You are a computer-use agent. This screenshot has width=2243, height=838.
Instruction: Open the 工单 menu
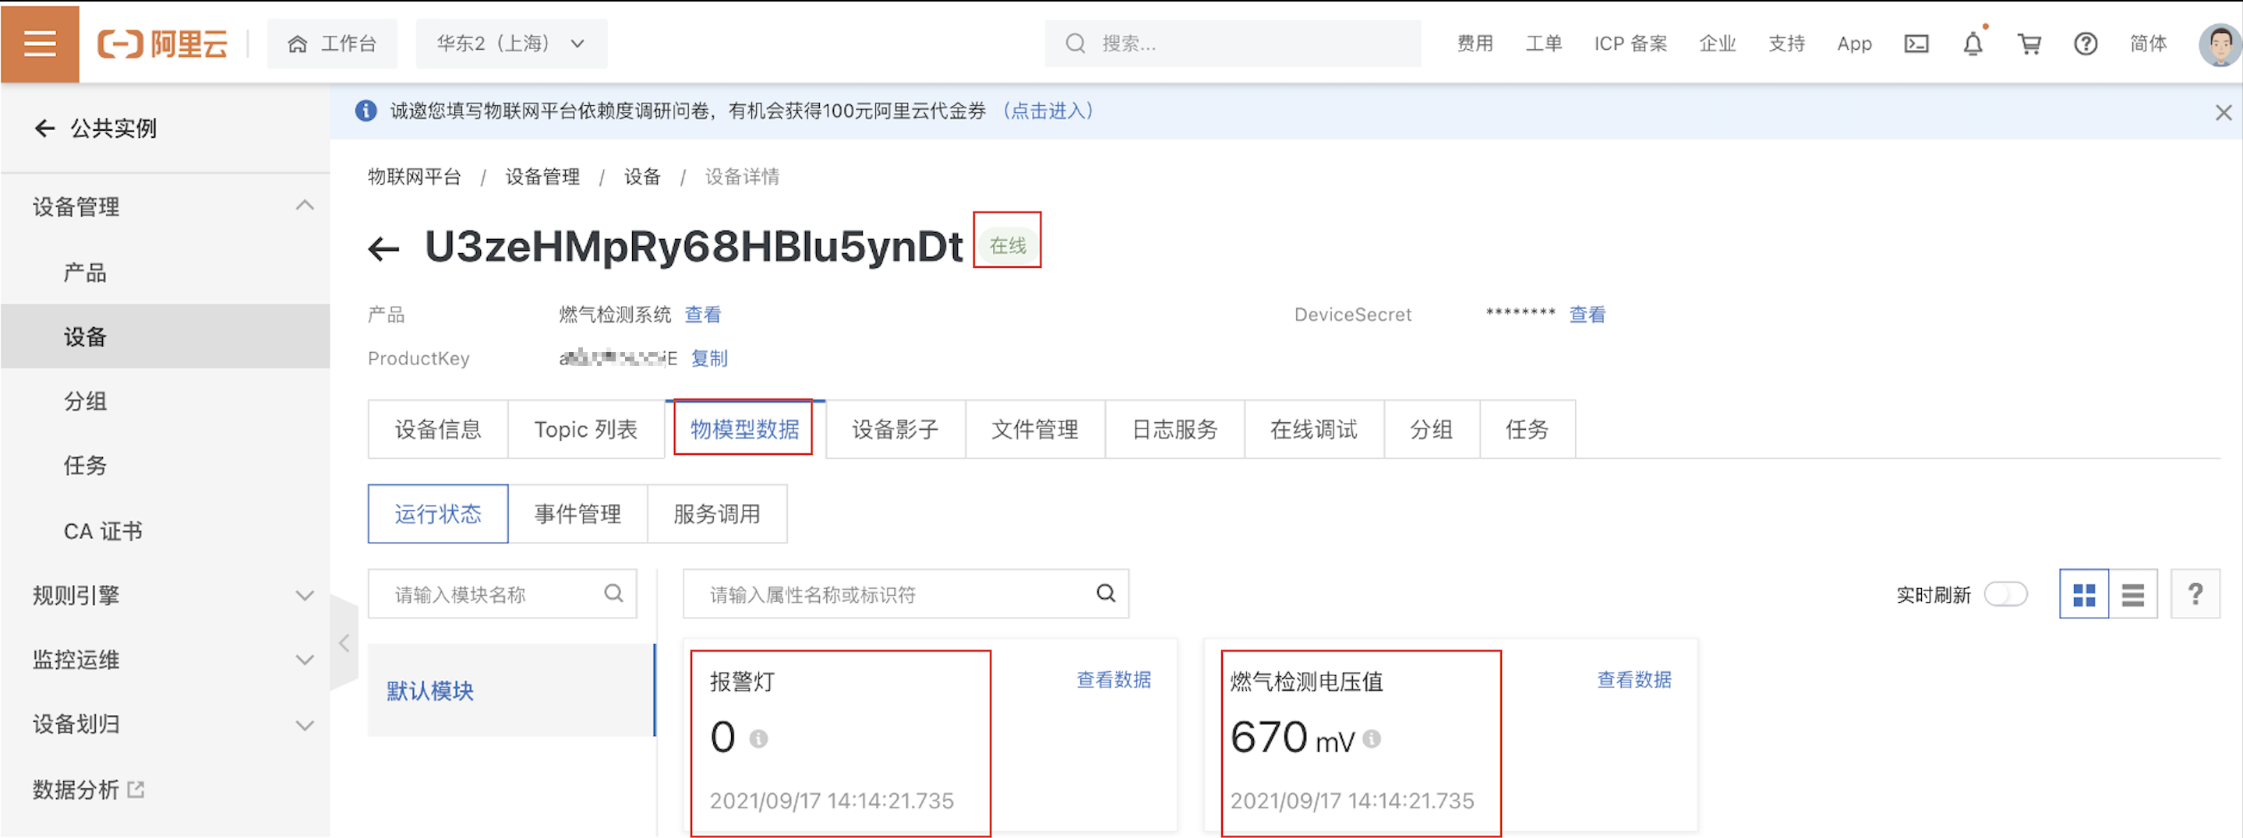click(1544, 44)
